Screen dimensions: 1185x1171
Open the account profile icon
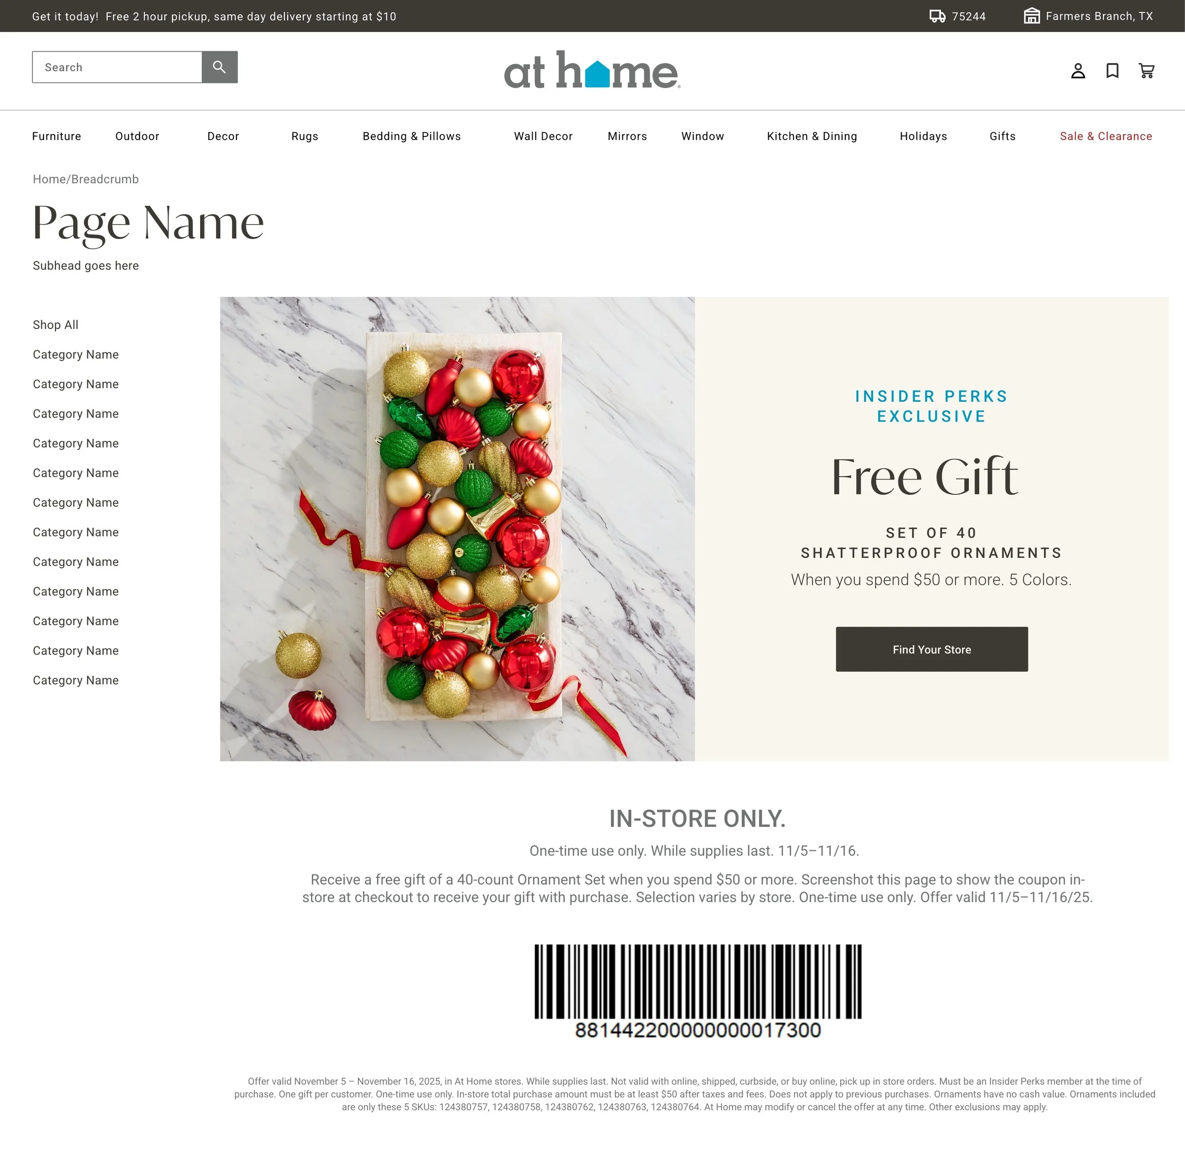click(x=1078, y=71)
